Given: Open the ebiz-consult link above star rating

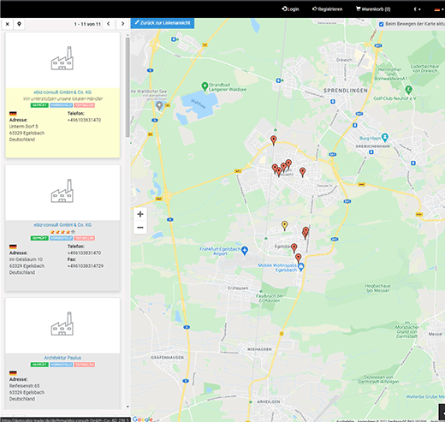Looking at the screenshot, I should 62,225.
